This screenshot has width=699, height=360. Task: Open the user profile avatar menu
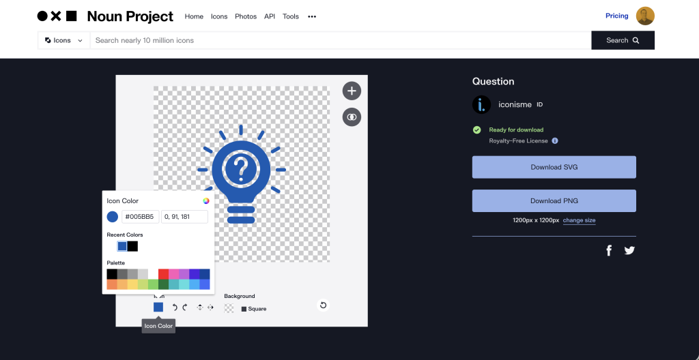(x=645, y=16)
